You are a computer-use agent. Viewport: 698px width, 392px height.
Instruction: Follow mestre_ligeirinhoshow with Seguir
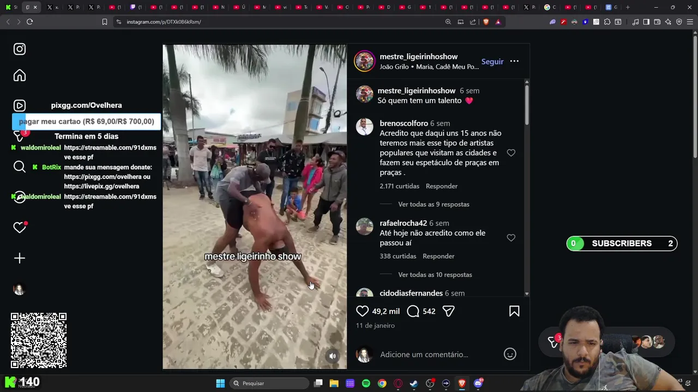[x=492, y=62]
